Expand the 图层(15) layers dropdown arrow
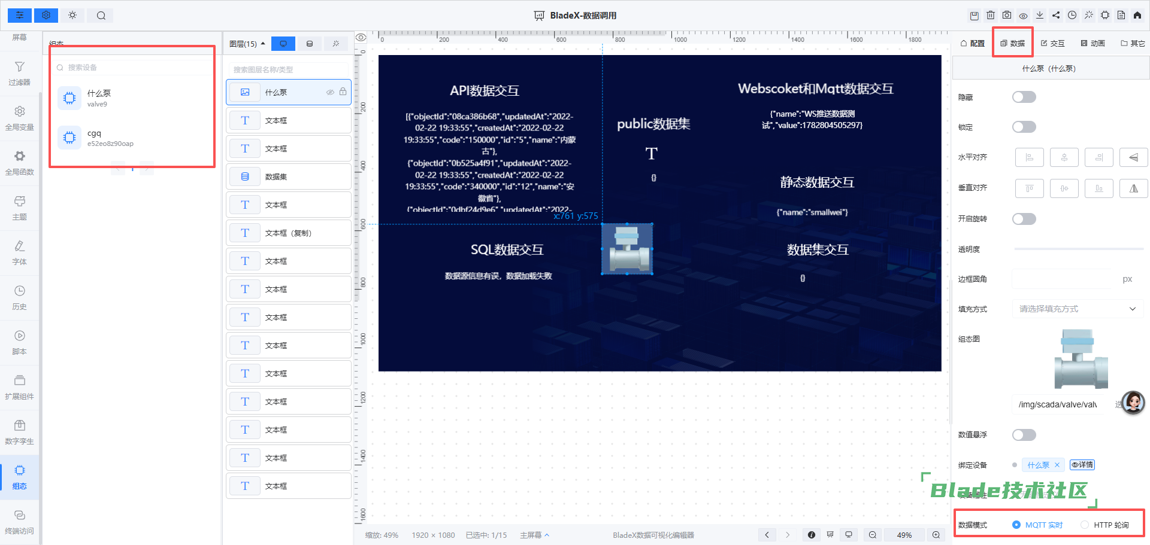 (263, 44)
